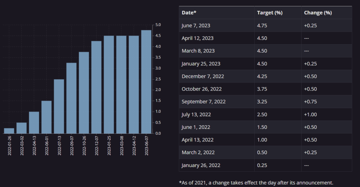Click the 5.0 y-axis tick label
Screen dimensions: 360x187
(x=158, y=25)
